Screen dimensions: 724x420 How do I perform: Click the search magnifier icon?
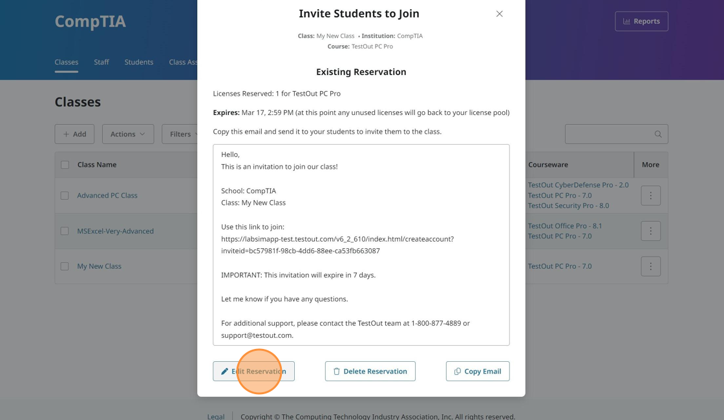click(658, 134)
